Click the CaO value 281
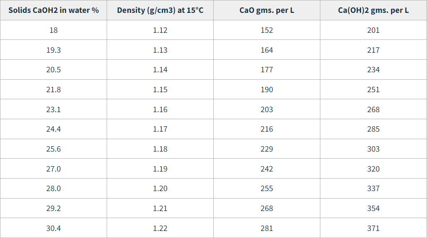The width and height of the screenshot is (427, 238). click(x=266, y=228)
